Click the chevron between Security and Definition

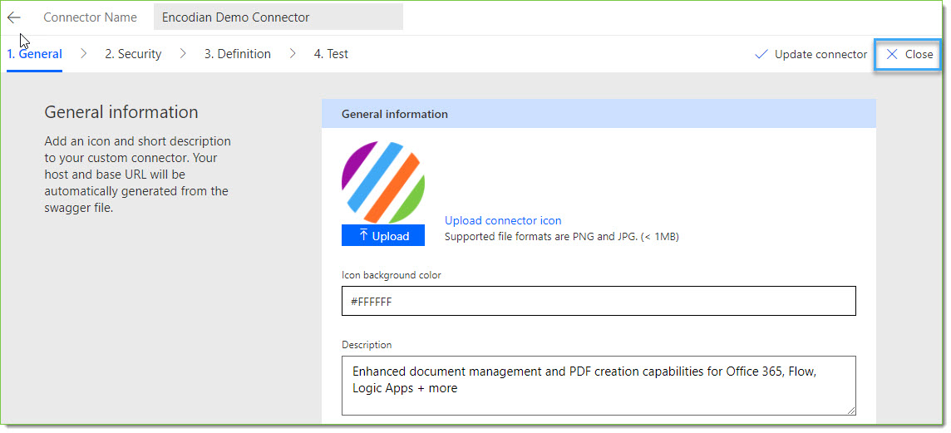pos(183,54)
